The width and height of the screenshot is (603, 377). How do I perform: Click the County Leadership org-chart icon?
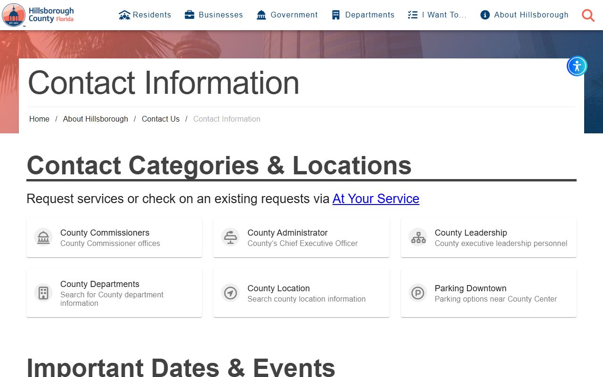coord(418,238)
